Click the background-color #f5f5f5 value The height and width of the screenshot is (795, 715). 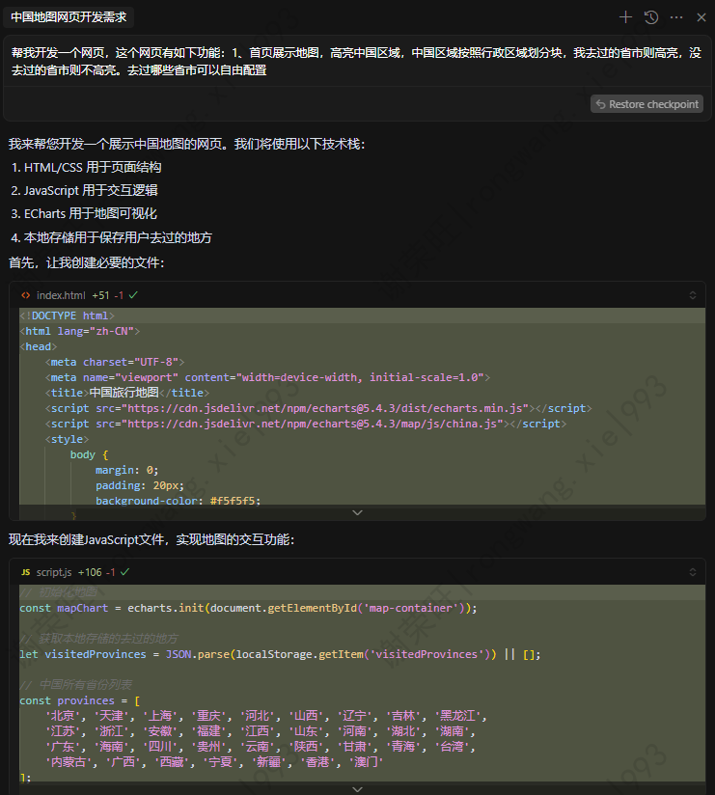234,501
